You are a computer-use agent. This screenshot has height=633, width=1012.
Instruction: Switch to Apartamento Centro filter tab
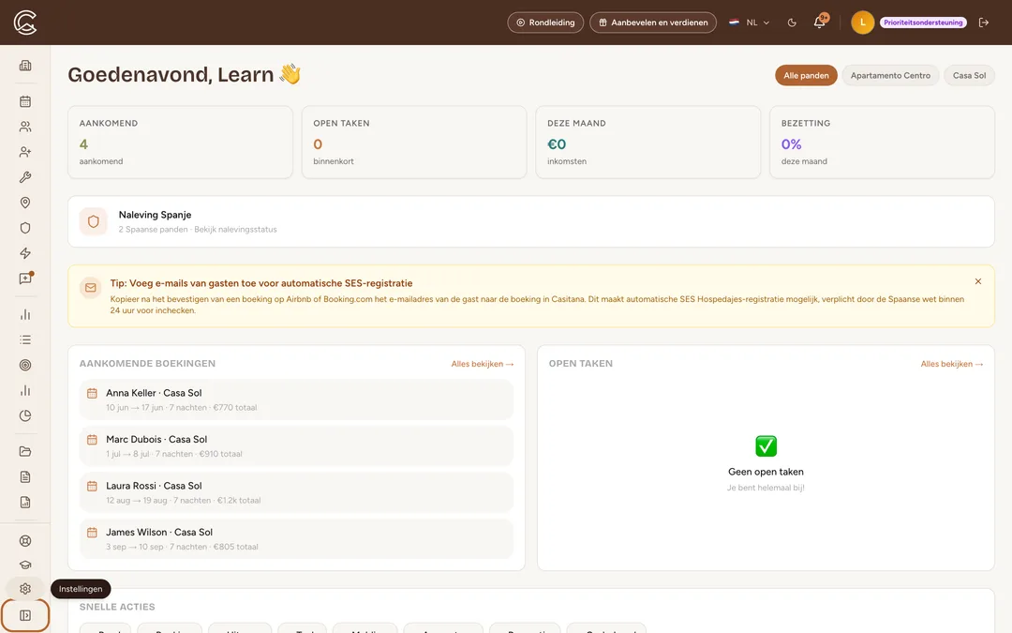pos(890,76)
